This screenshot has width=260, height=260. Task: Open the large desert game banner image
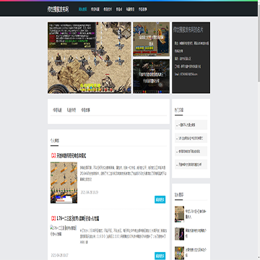pyautogui.click(x=90, y=58)
